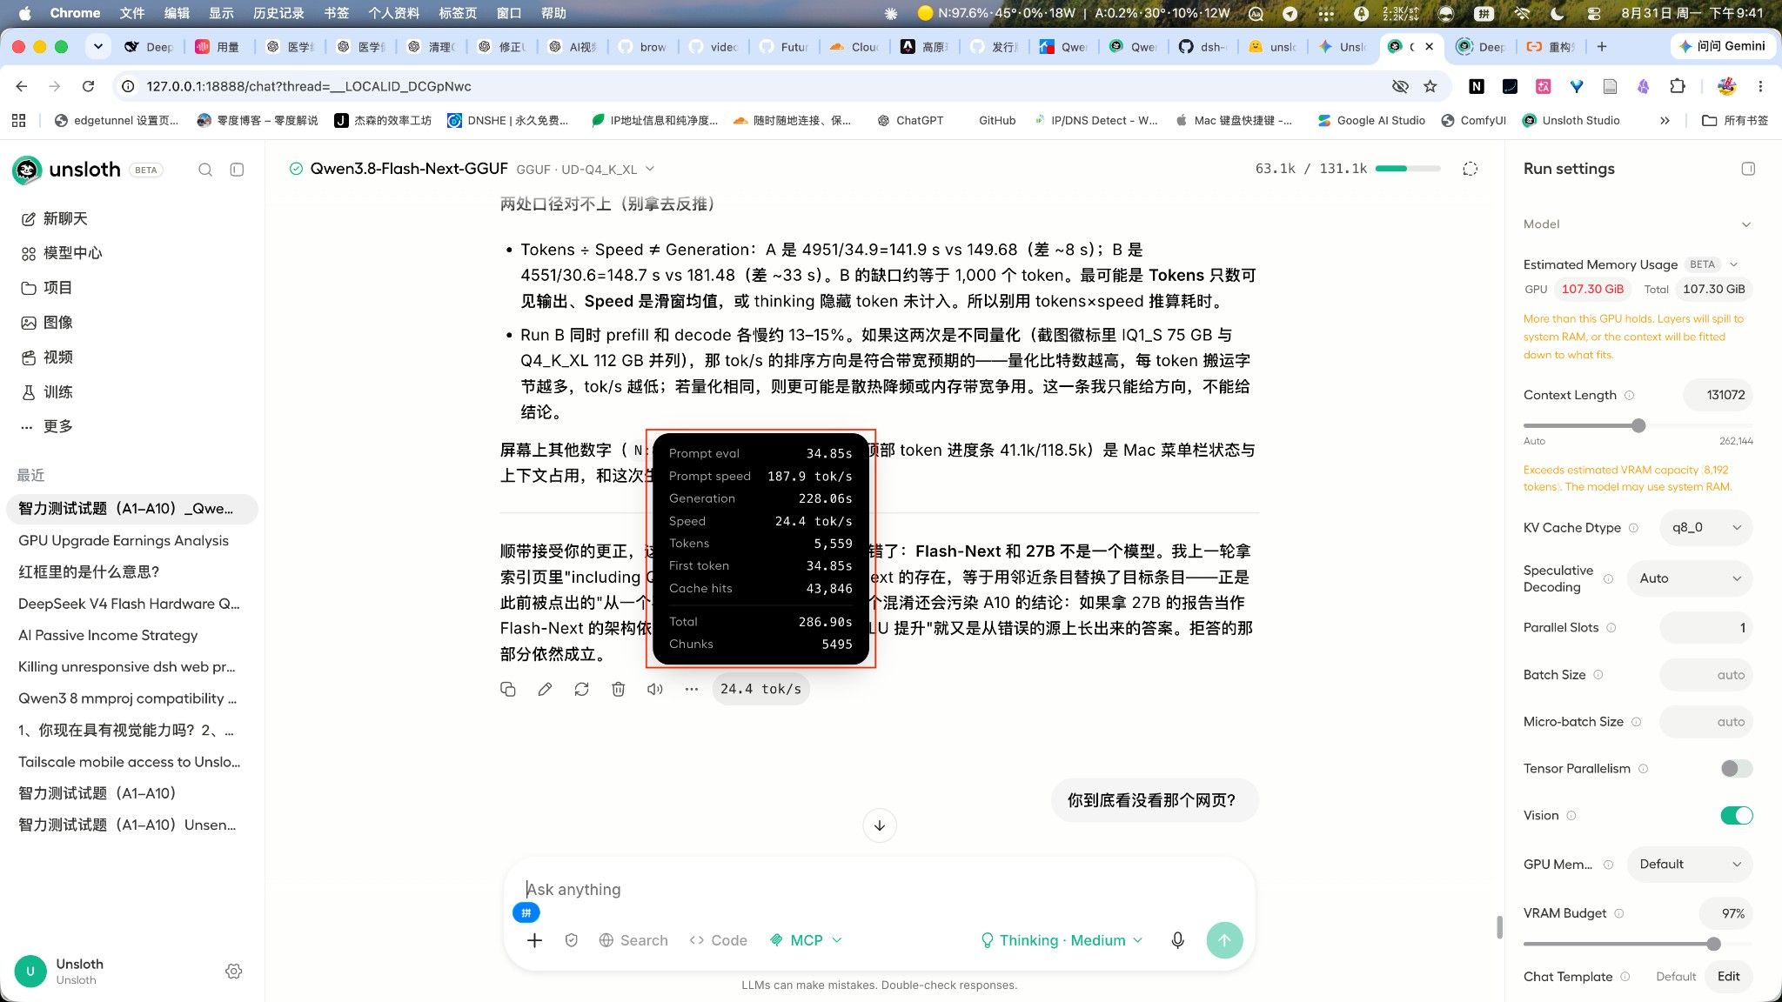
Task: Expand Estimated Memory Usage chevron
Action: point(1733,264)
